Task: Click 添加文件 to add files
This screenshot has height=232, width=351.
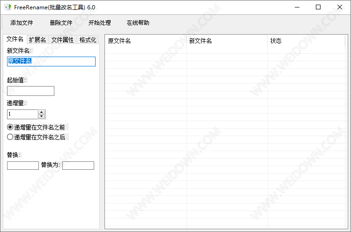Action: (22, 23)
